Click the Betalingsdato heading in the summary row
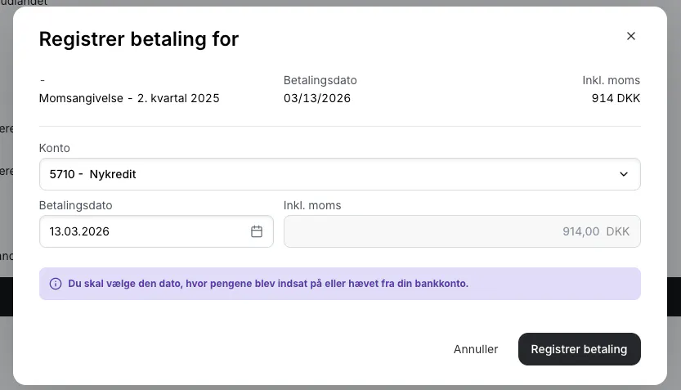This screenshot has width=681, height=390. coord(320,80)
